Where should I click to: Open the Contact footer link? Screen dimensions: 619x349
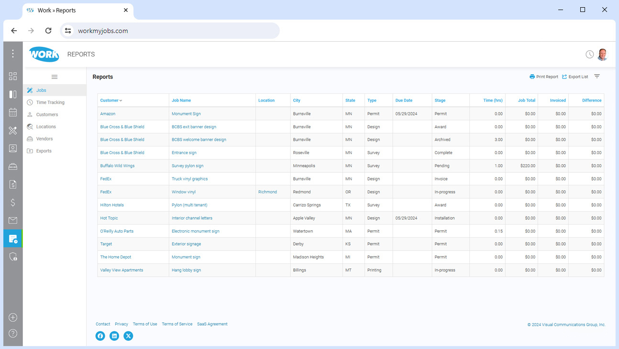103,324
